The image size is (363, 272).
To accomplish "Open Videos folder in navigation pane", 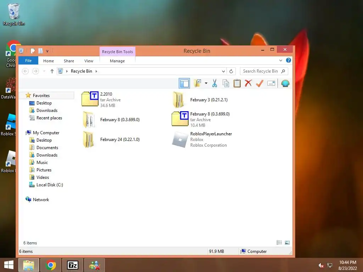I will coord(43,177).
